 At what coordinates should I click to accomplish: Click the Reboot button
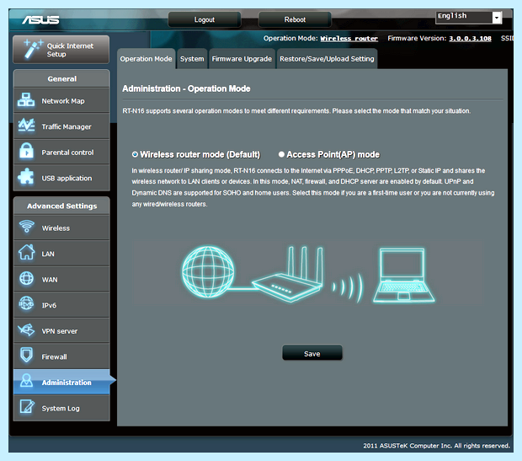pos(295,19)
